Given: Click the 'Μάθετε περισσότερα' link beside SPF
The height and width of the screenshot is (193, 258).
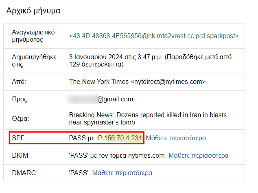Looking at the screenshot, I should pyautogui.click(x=176, y=138).
